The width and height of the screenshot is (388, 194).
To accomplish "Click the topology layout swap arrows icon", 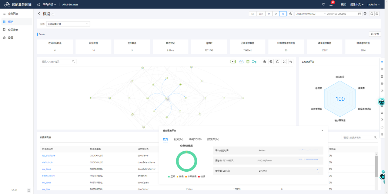I will click(x=291, y=62).
